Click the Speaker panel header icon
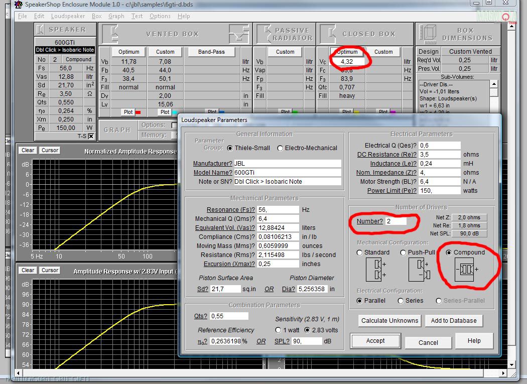Image resolution: width=527 pixels, height=384 pixels. [40, 30]
